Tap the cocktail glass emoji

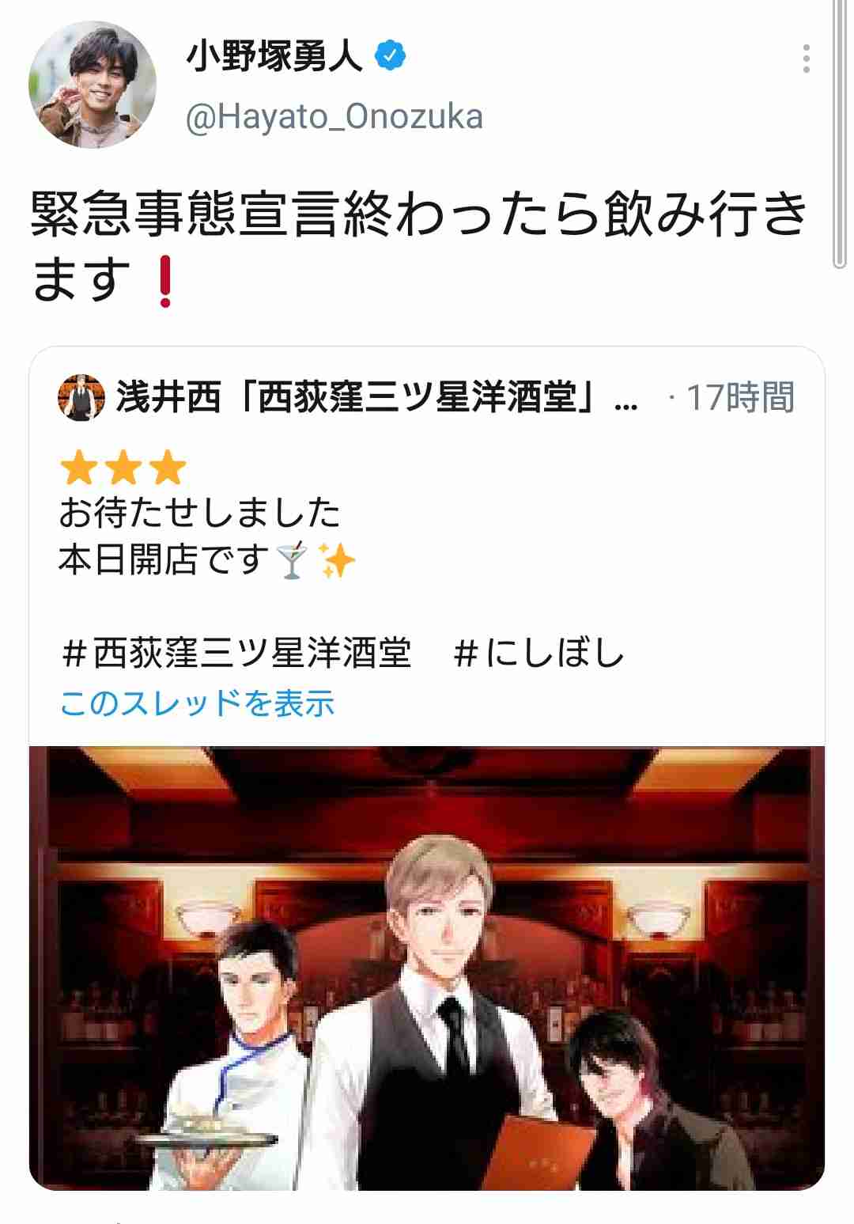(x=293, y=561)
